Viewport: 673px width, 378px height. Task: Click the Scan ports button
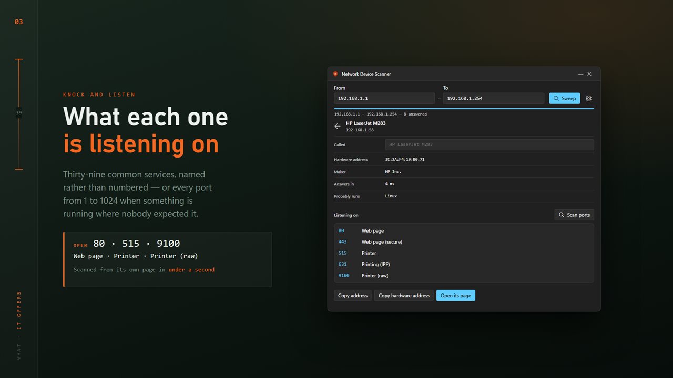574,215
